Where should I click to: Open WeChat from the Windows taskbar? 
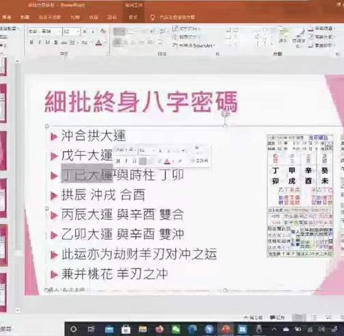(x=176, y=329)
